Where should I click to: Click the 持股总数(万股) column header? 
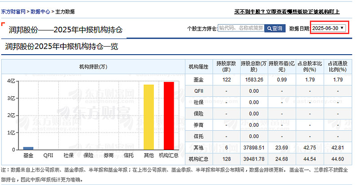[x=254, y=67]
